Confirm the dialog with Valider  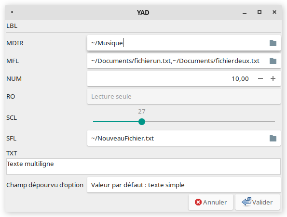(x=258, y=202)
